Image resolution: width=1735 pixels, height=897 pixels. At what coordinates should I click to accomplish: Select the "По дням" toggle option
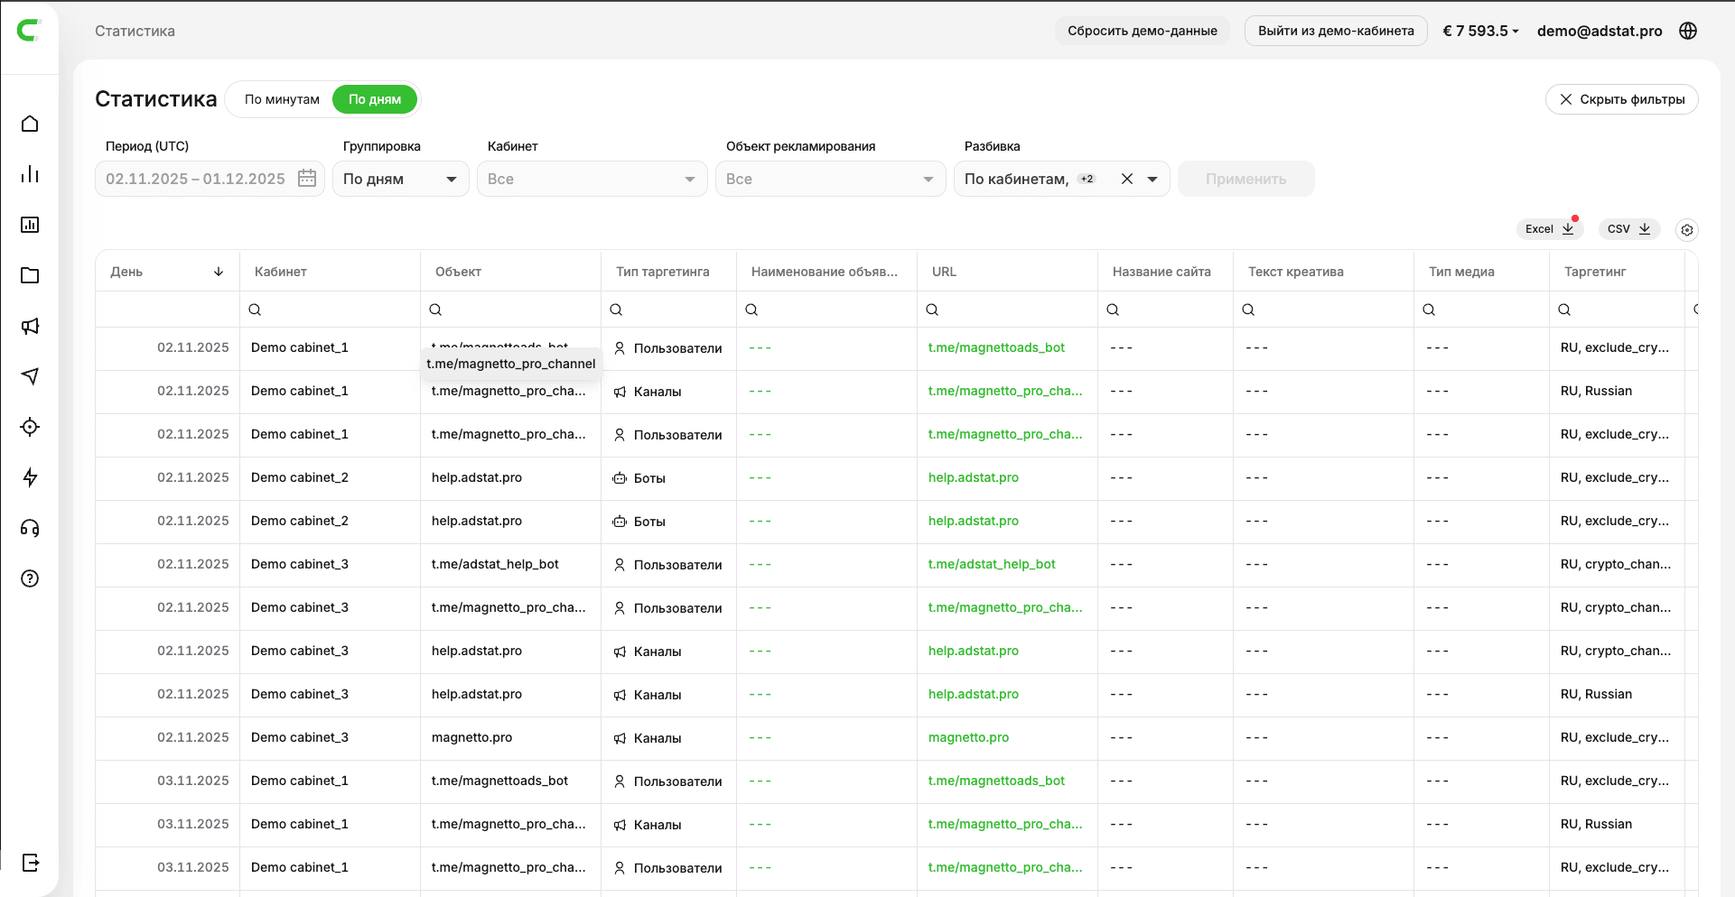pyautogui.click(x=375, y=99)
